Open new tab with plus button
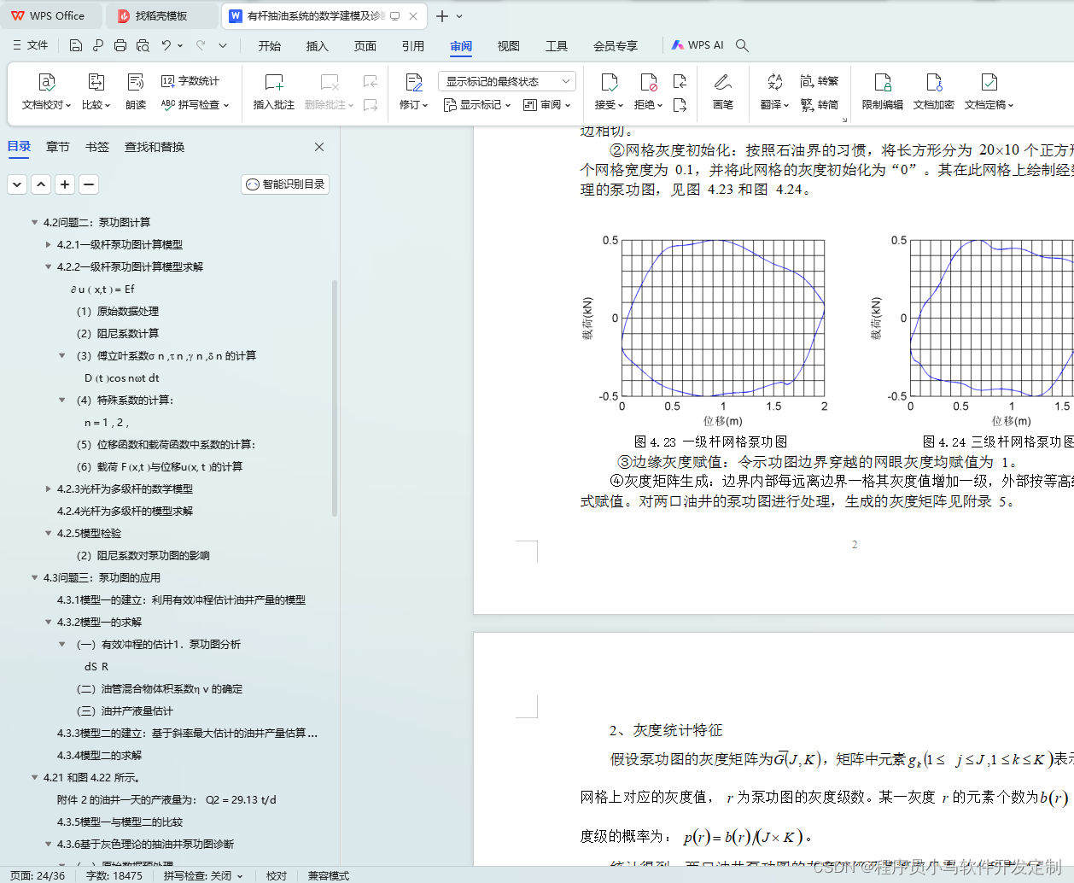 pyautogui.click(x=441, y=15)
